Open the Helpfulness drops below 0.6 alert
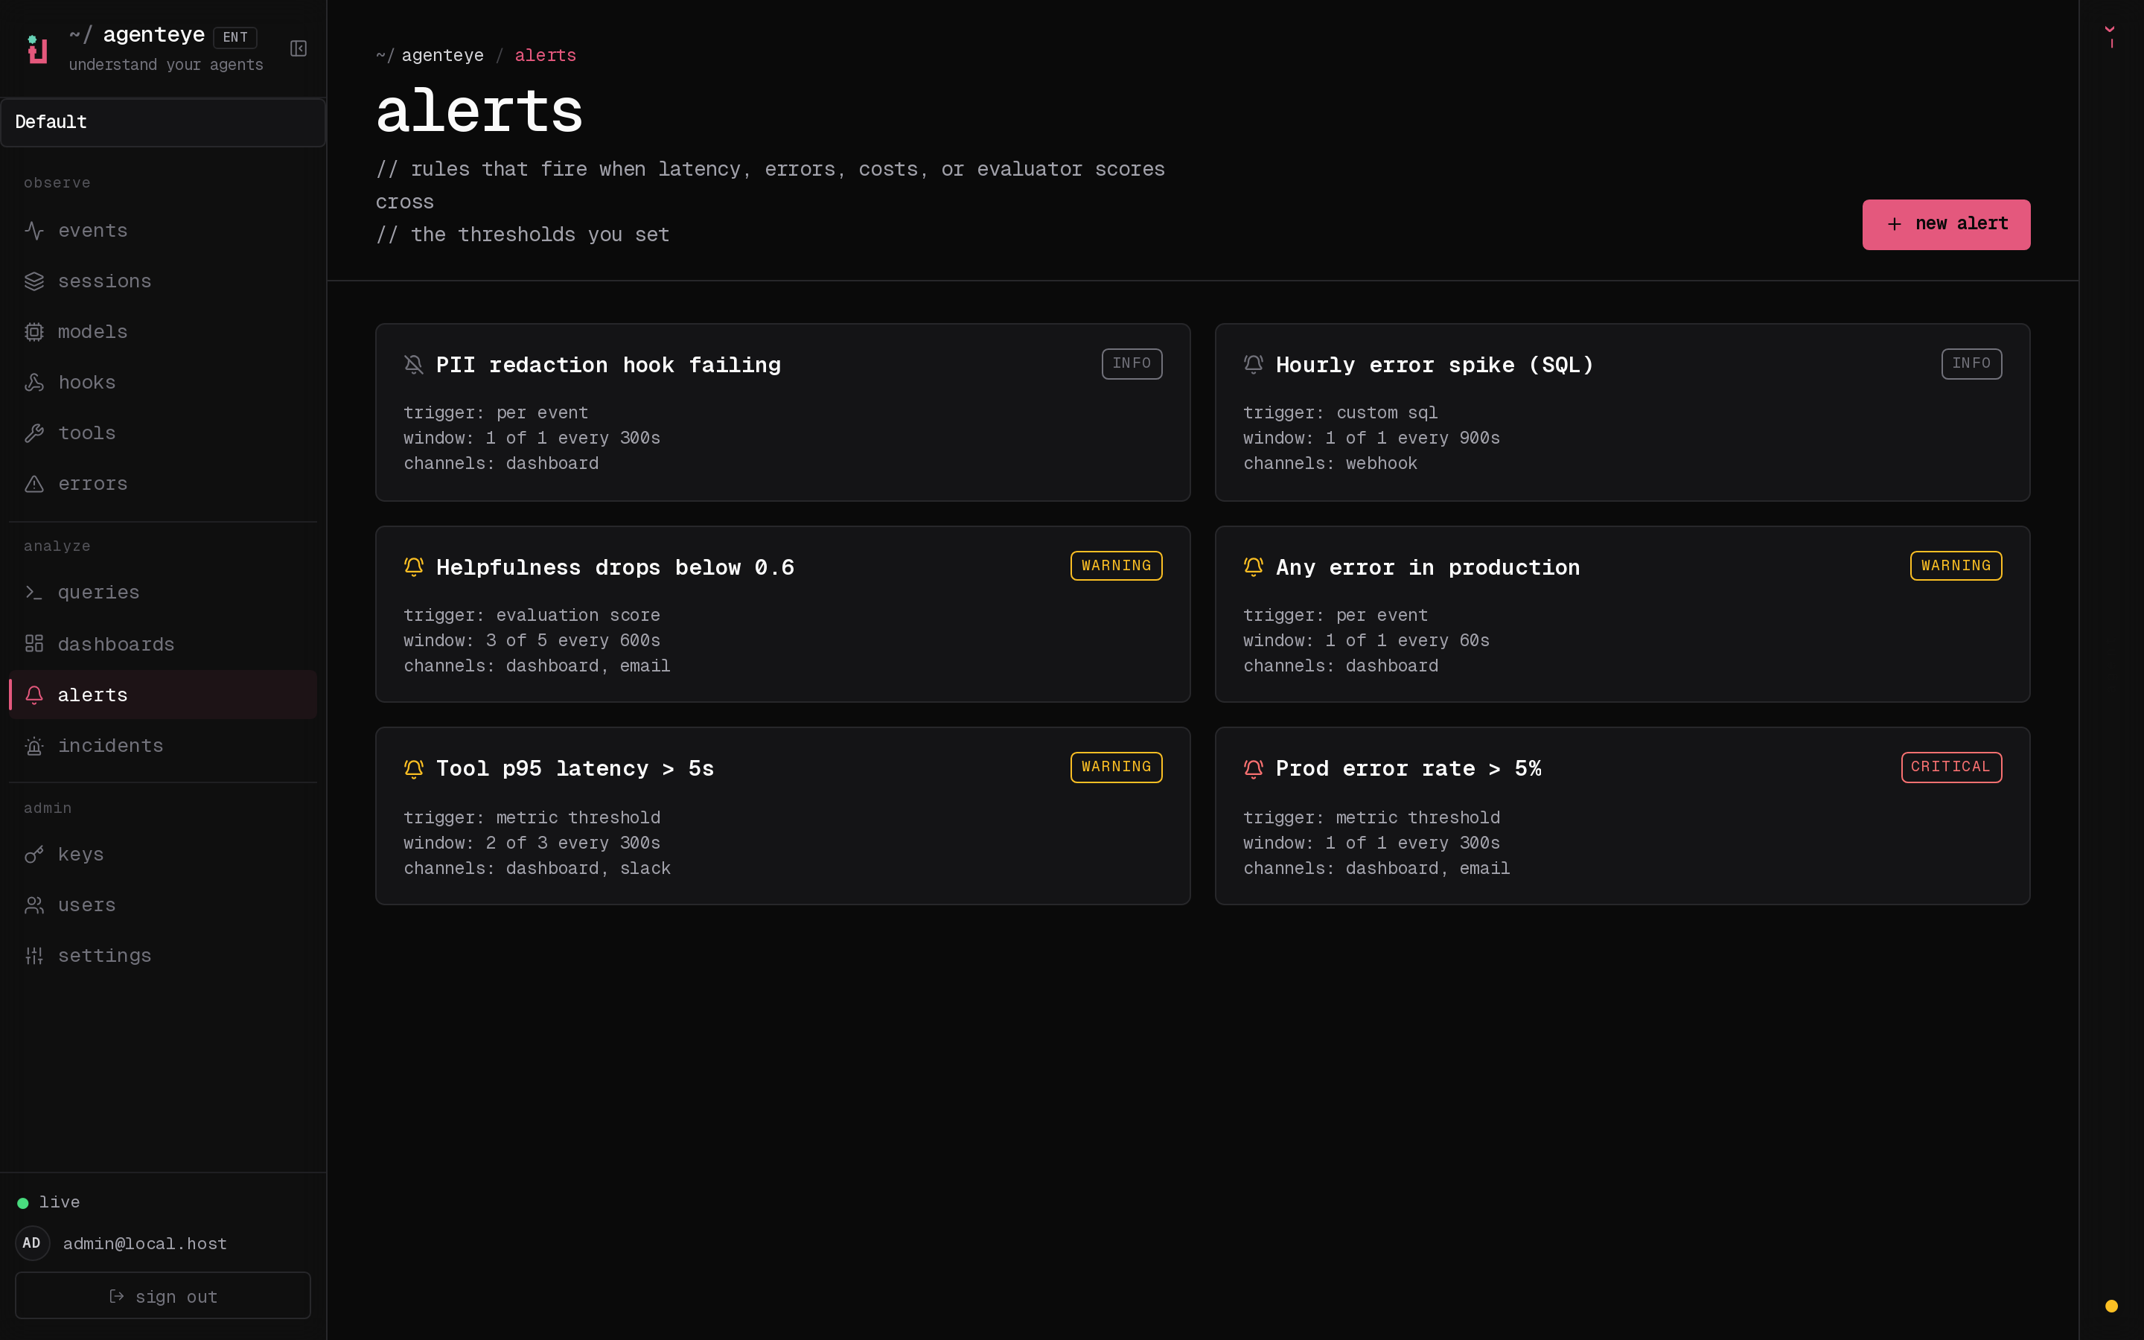2144x1340 pixels. (x=782, y=614)
